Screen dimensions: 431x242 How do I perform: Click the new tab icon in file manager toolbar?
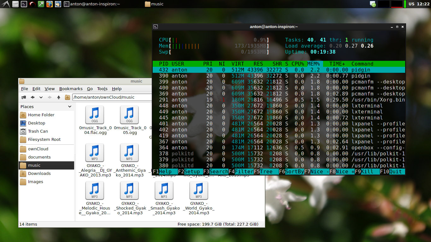pyautogui.click(x=24, y=97)
